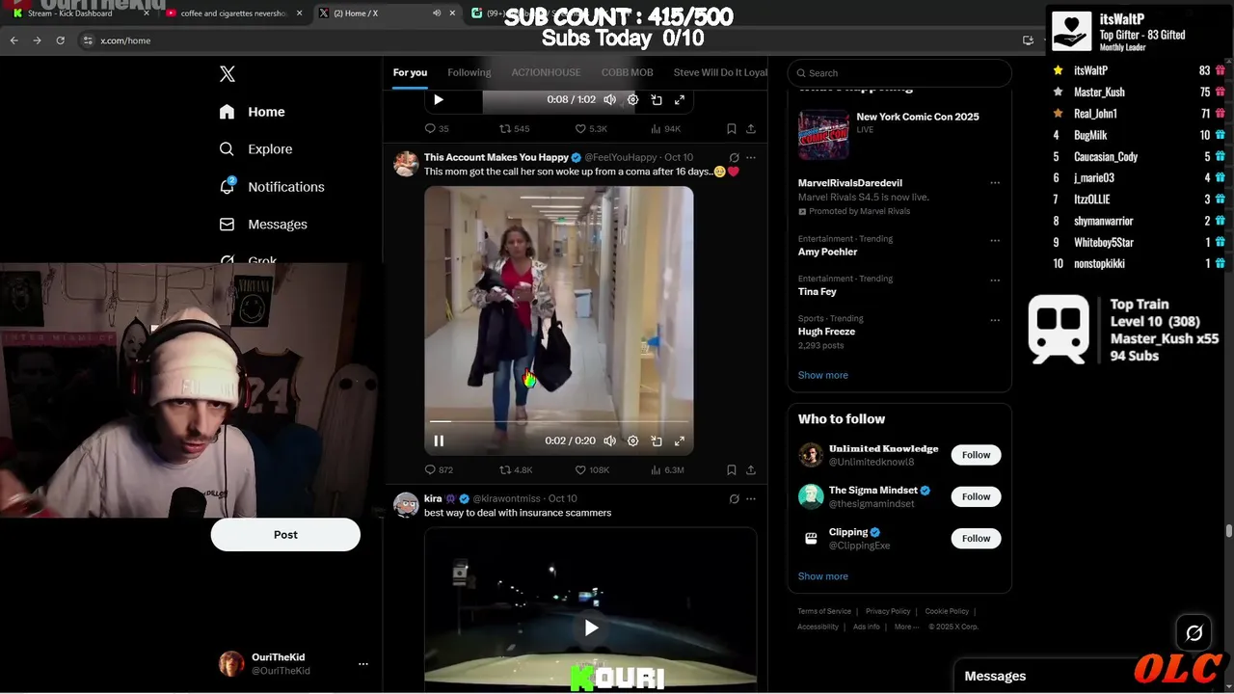The width and height of the screenshot is (1234, 694).
Task: Like the post with 5.3K likes
Action: point(591,129)
